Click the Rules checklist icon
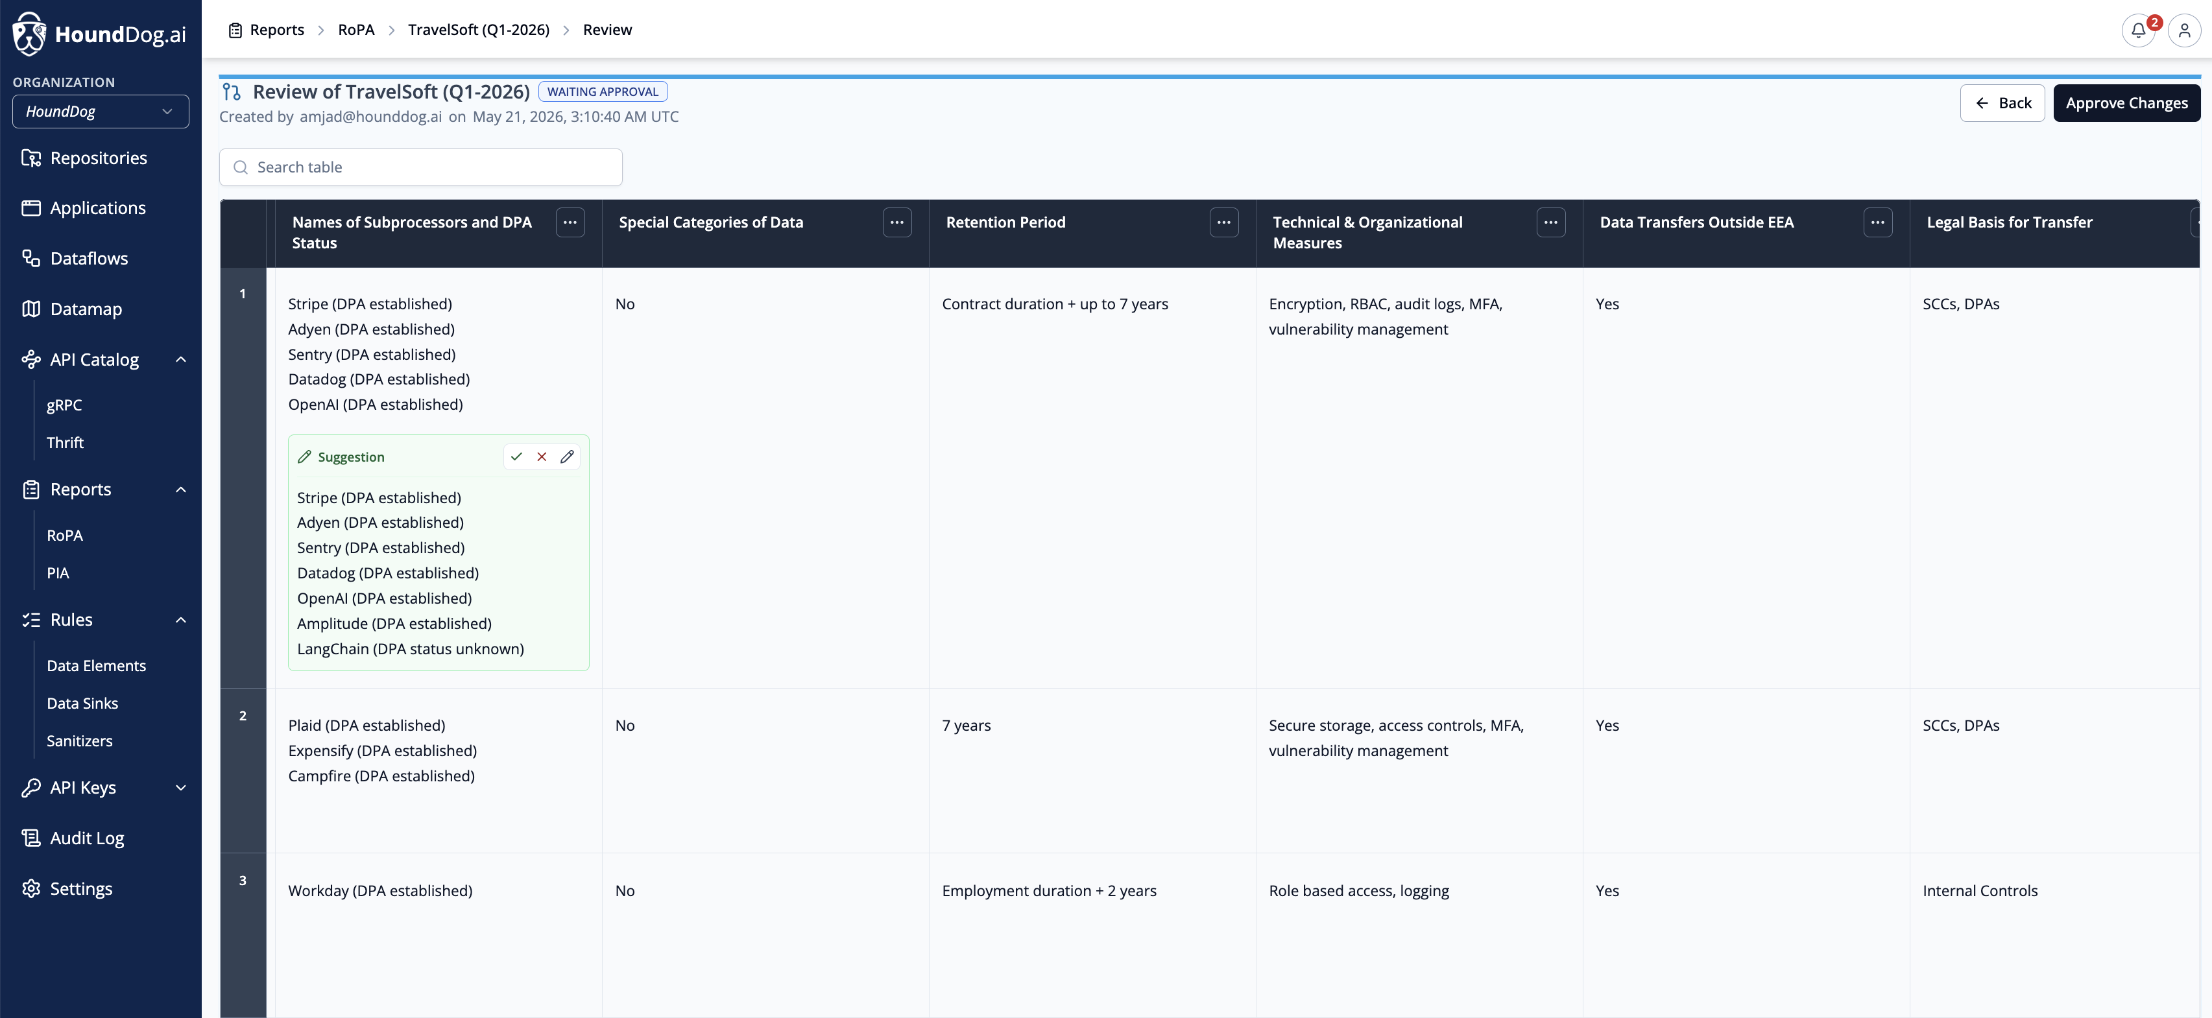Image resolution: width=2212 pixels, height=1018 pixels. (x=31, y=620)
